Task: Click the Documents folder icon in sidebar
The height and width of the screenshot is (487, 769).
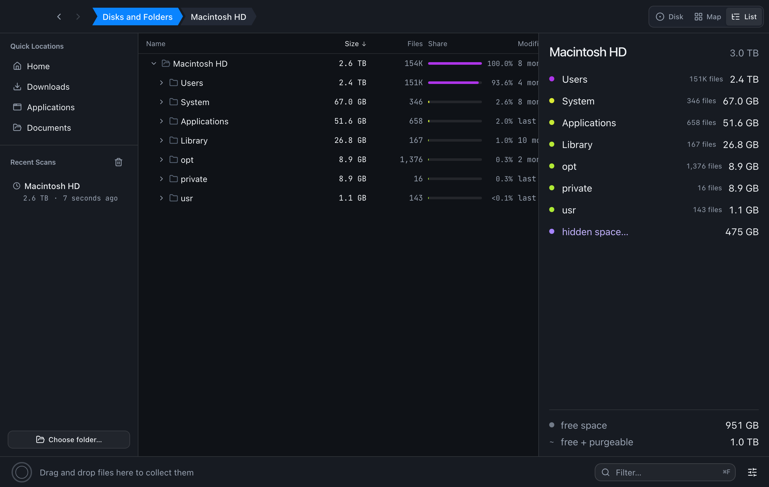Action: 17,128
